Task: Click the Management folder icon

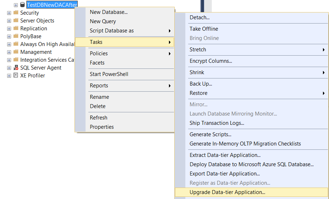Action: click(x=16, y=52)
